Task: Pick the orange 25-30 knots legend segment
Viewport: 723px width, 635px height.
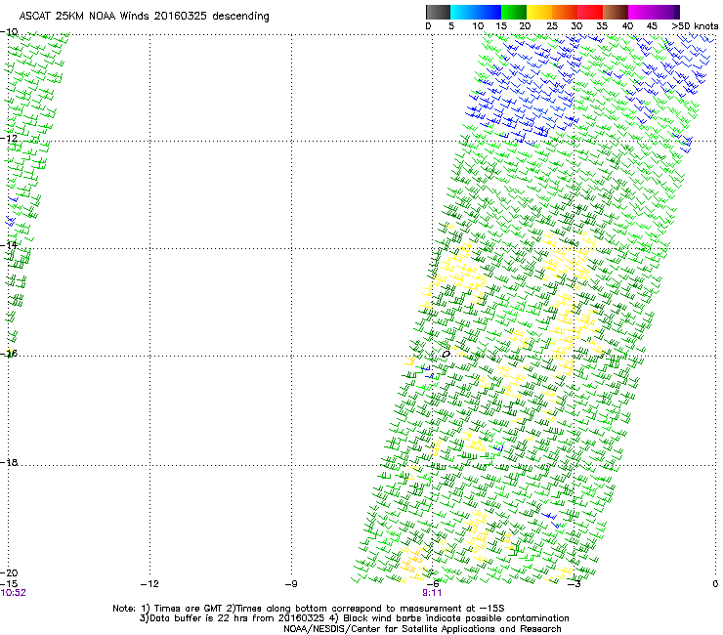Action: click(x=565, y=12)
